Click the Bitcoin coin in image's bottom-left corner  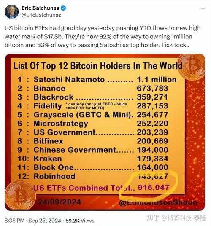(20, 195)
